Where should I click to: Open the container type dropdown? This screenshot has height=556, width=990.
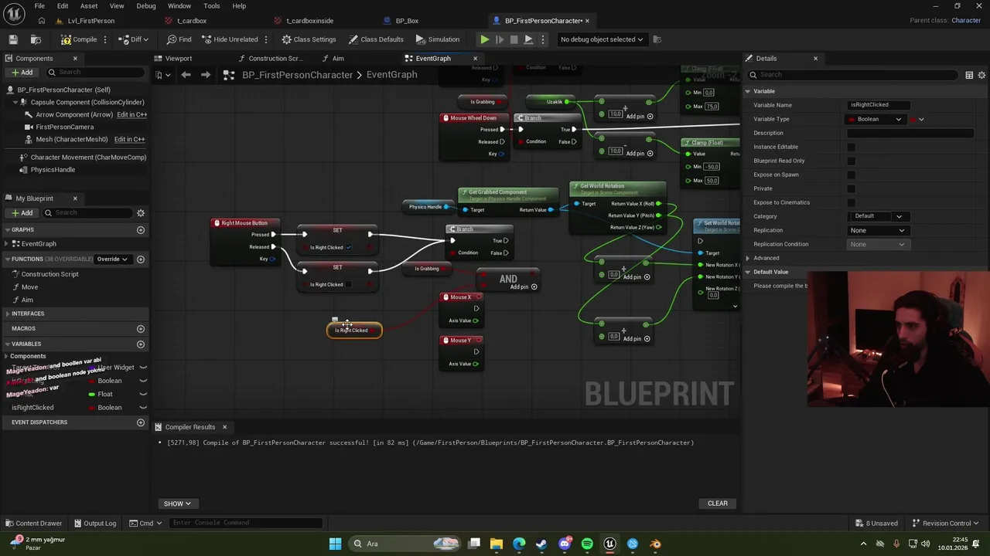917,119
